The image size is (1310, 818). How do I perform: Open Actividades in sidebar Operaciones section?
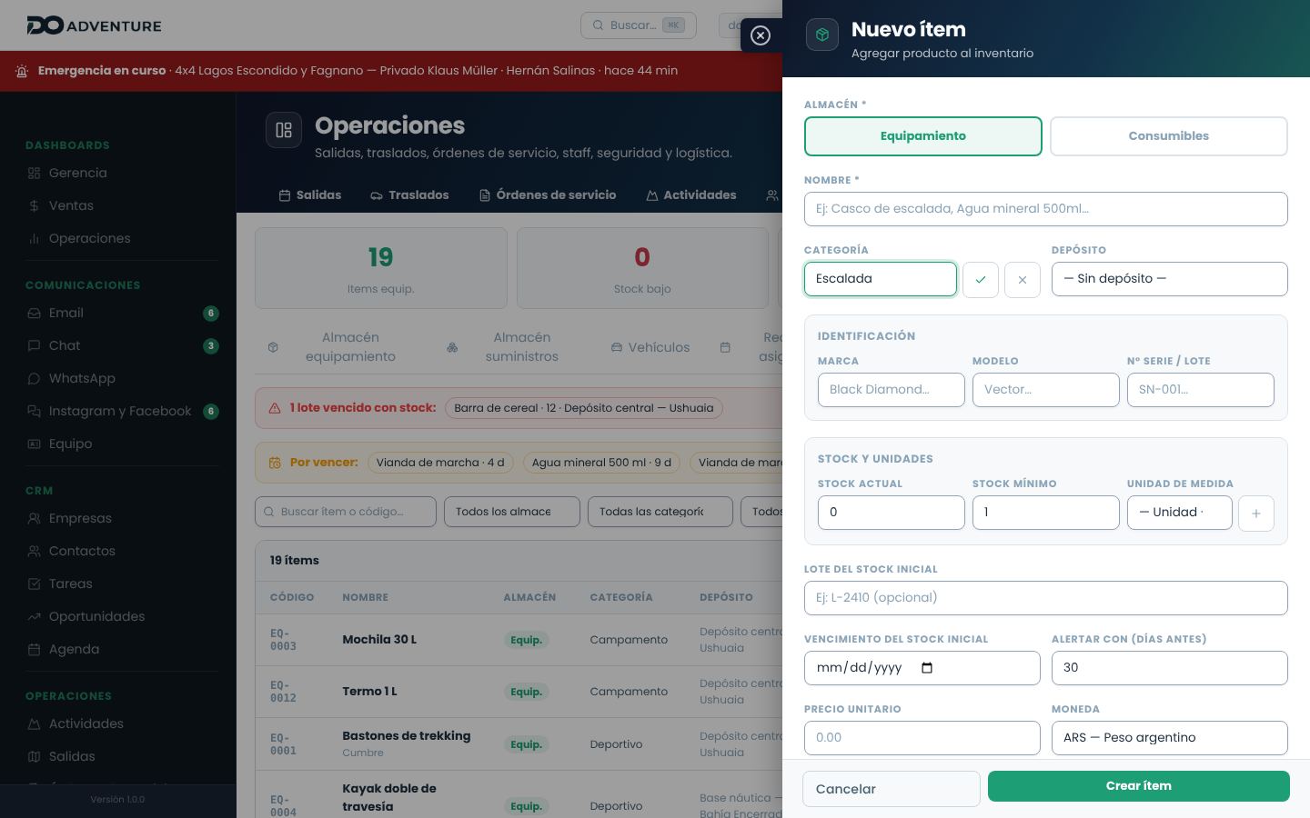point(86,724)
